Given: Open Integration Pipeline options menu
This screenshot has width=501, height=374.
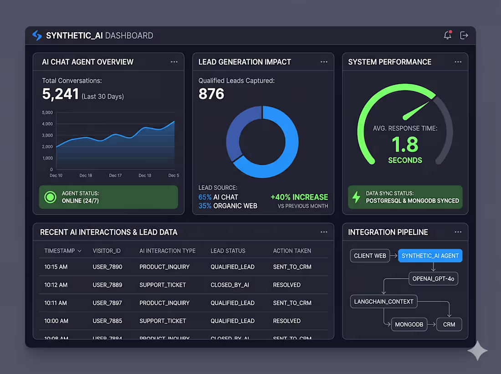Looking at the screenshot, I should click(x=458, y=232).
